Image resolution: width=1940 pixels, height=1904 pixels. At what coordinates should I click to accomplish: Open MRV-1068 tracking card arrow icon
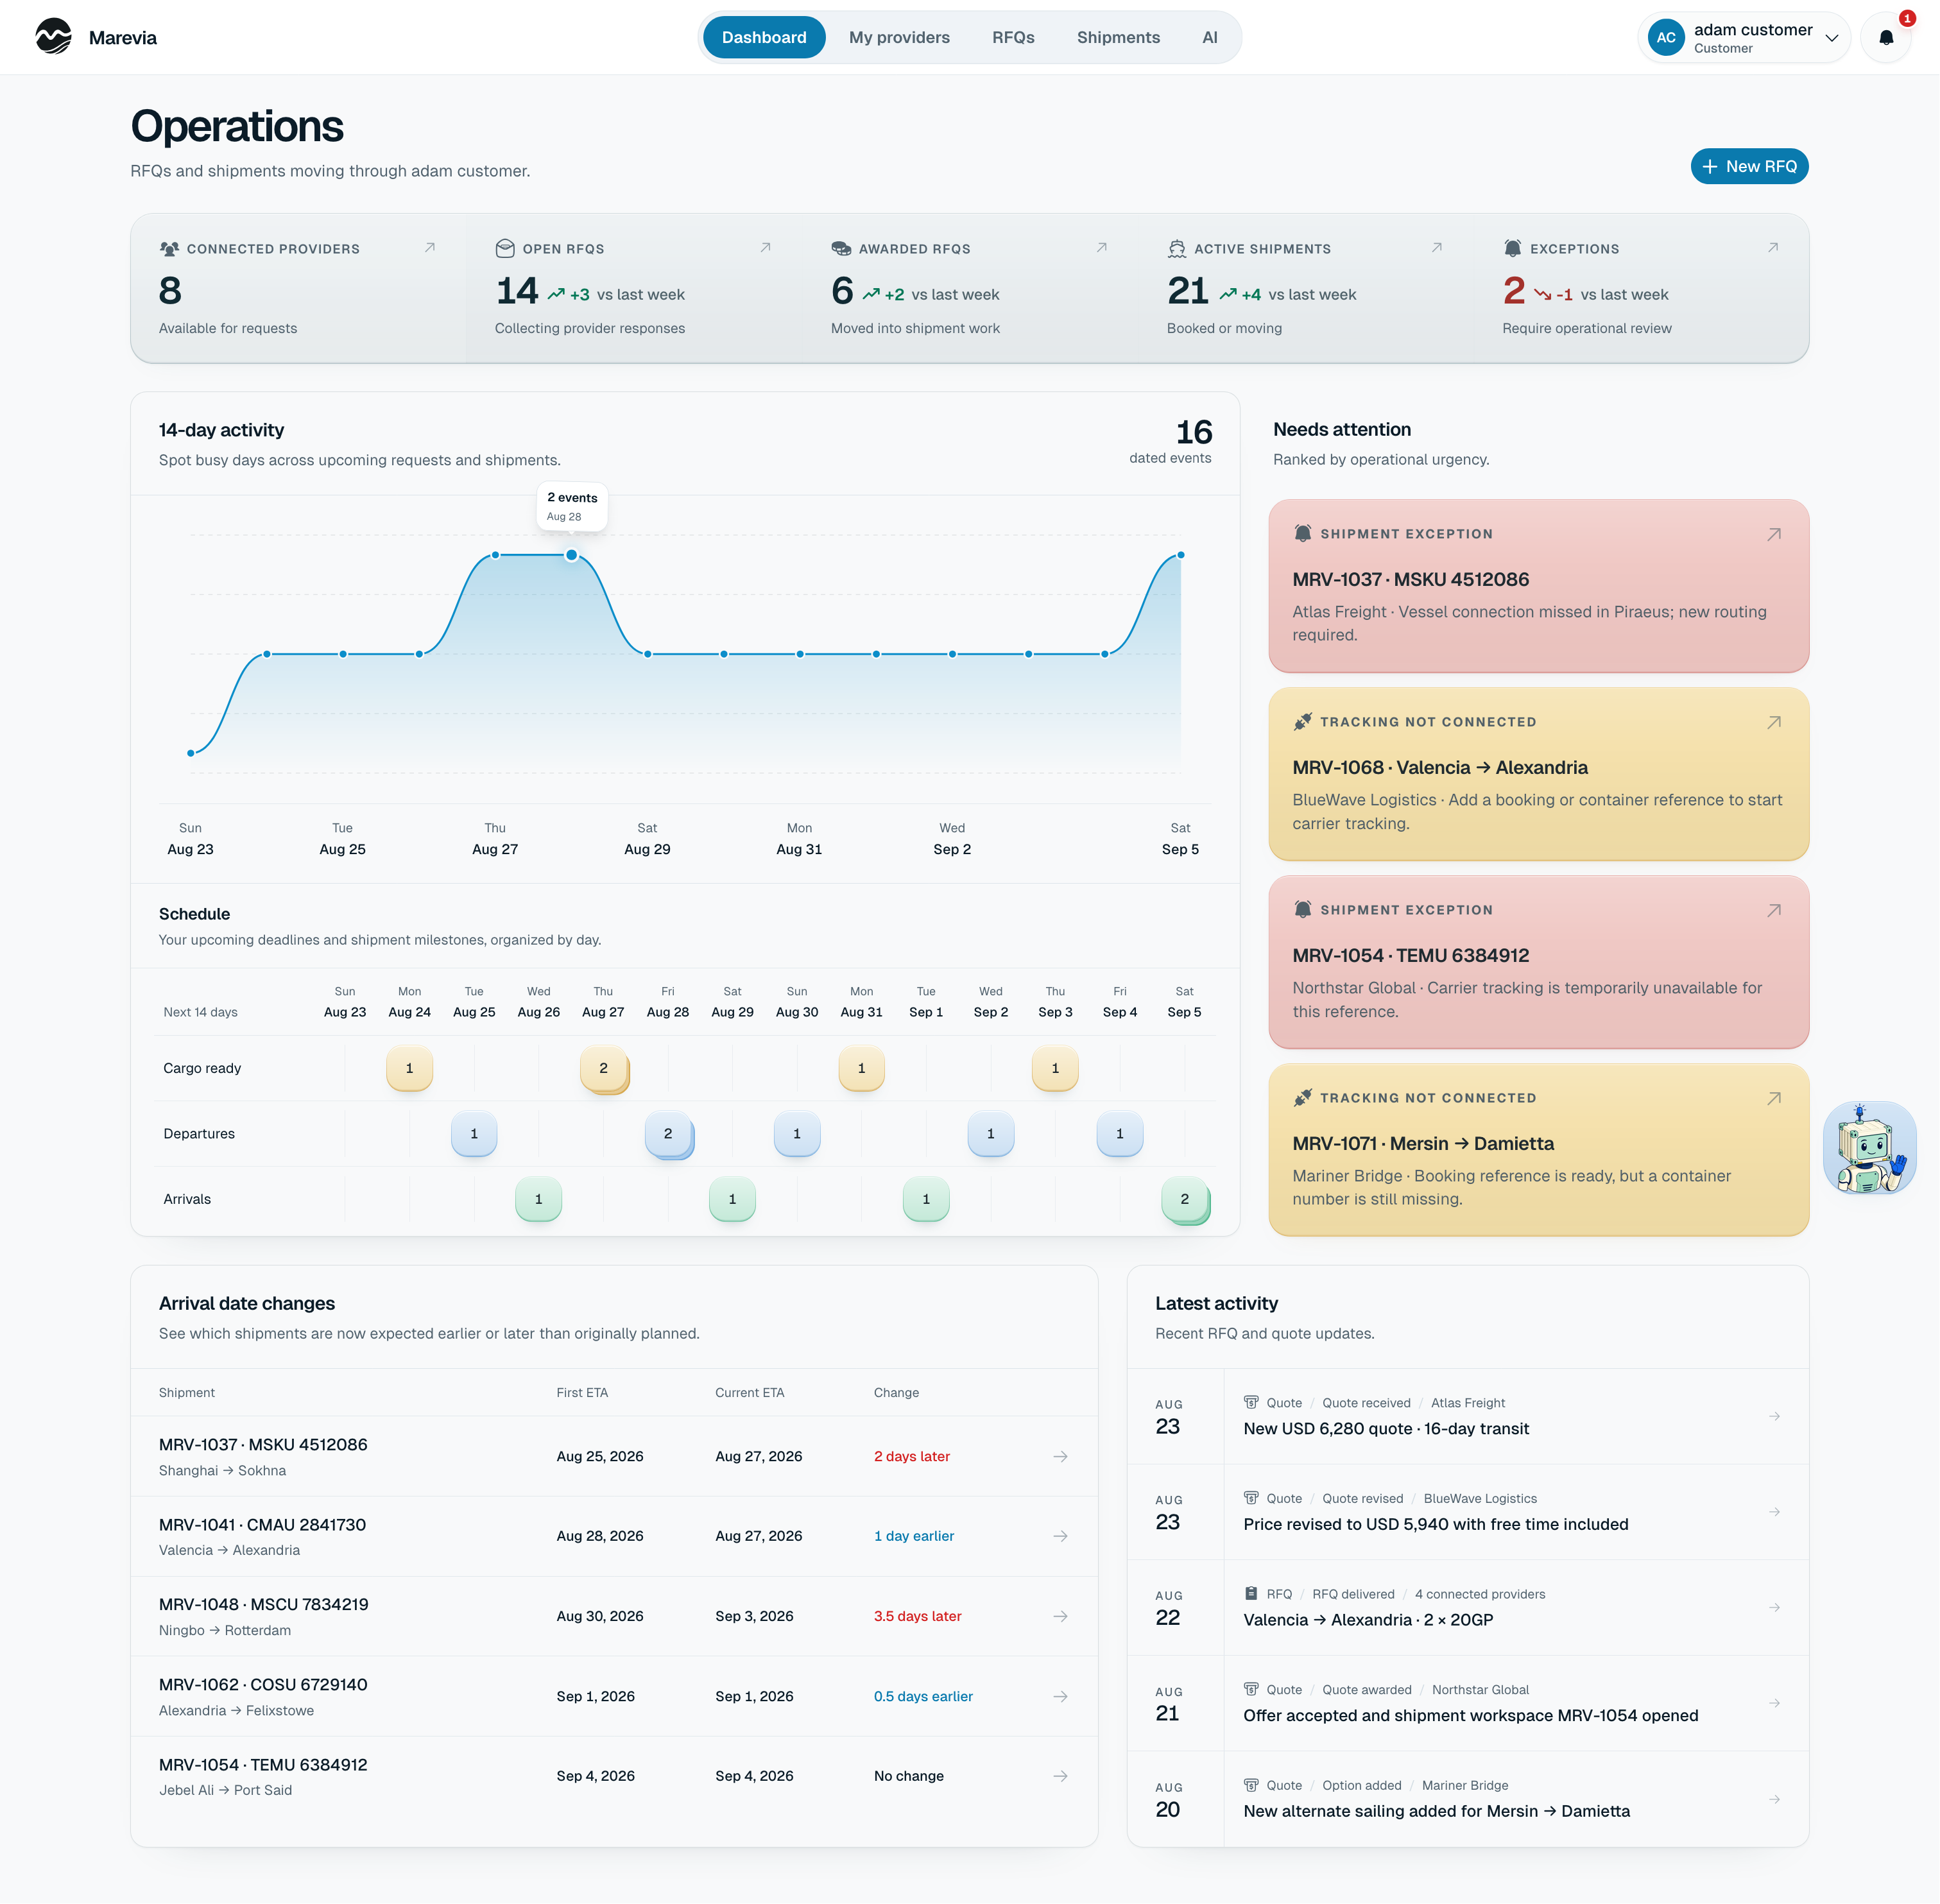click(x=1774, y=722)
